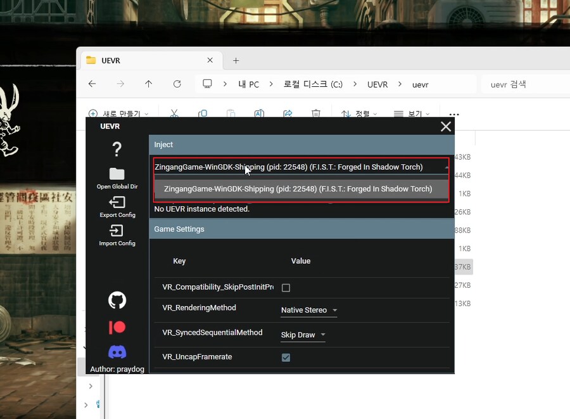Open a new Explorer tab

point(236,61)
